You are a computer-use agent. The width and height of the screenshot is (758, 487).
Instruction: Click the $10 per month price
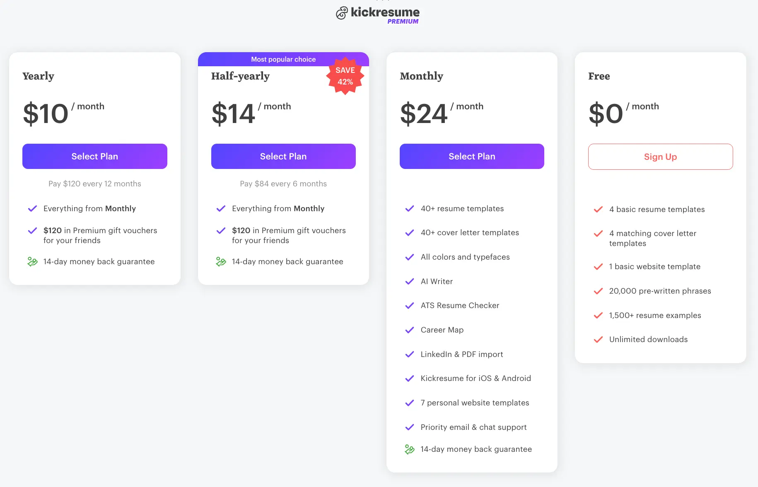(45, 113)
